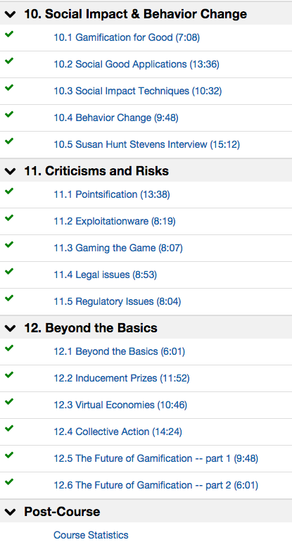Collapse the 11. Criticisms and Risks section
This screenshot has width=292, height=547.
click(x=11, y=171)
